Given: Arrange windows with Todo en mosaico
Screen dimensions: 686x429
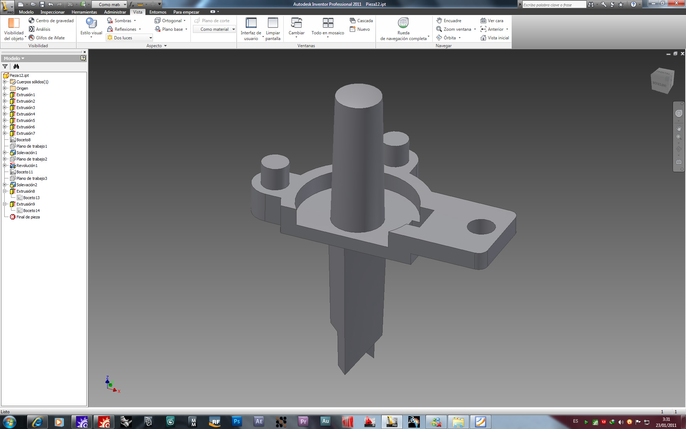Looking at the screenshot, I should 328,28.
